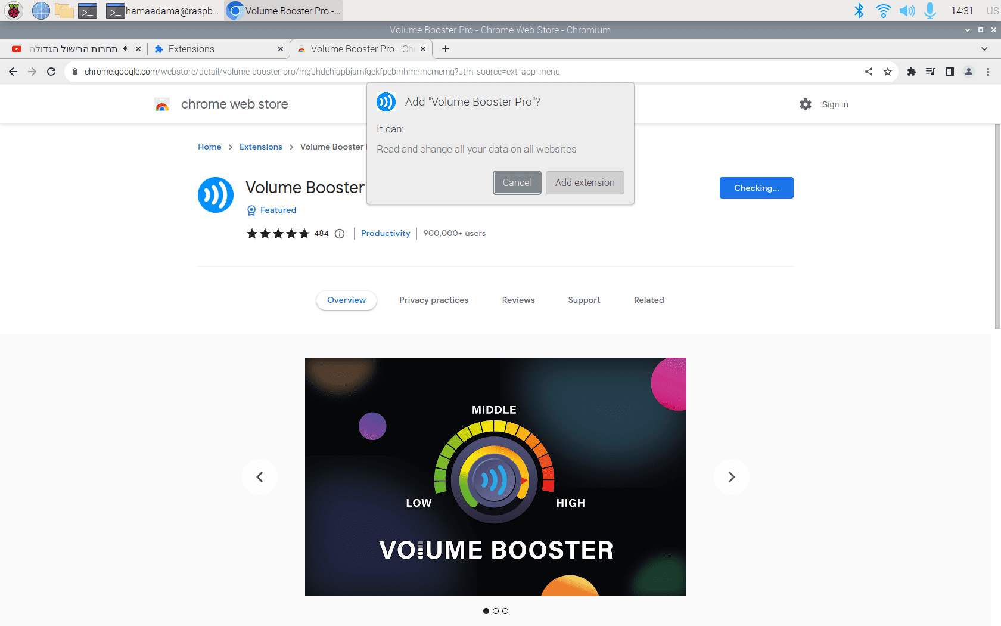The height and width of the screenshot is (626, 1001).
Task: Open the Raspberry Pi main menu
Action: tap(14, 11)
